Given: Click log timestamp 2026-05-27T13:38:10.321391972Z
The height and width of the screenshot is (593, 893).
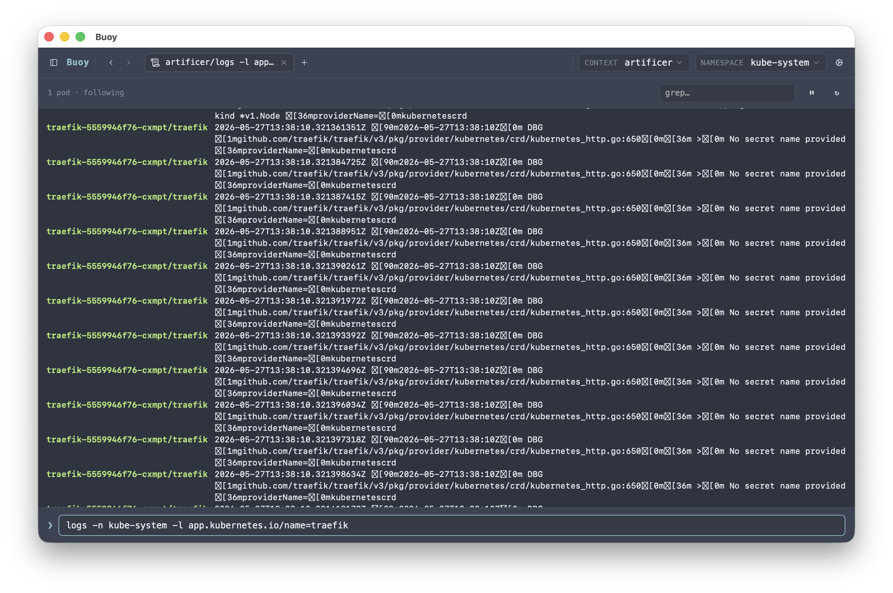Looking at the screenshot, I should [x=290, y=301].
